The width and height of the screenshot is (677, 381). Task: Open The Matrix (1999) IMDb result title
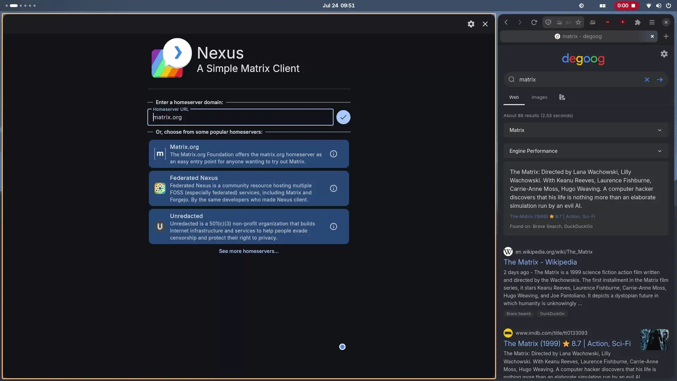point(567,344)
